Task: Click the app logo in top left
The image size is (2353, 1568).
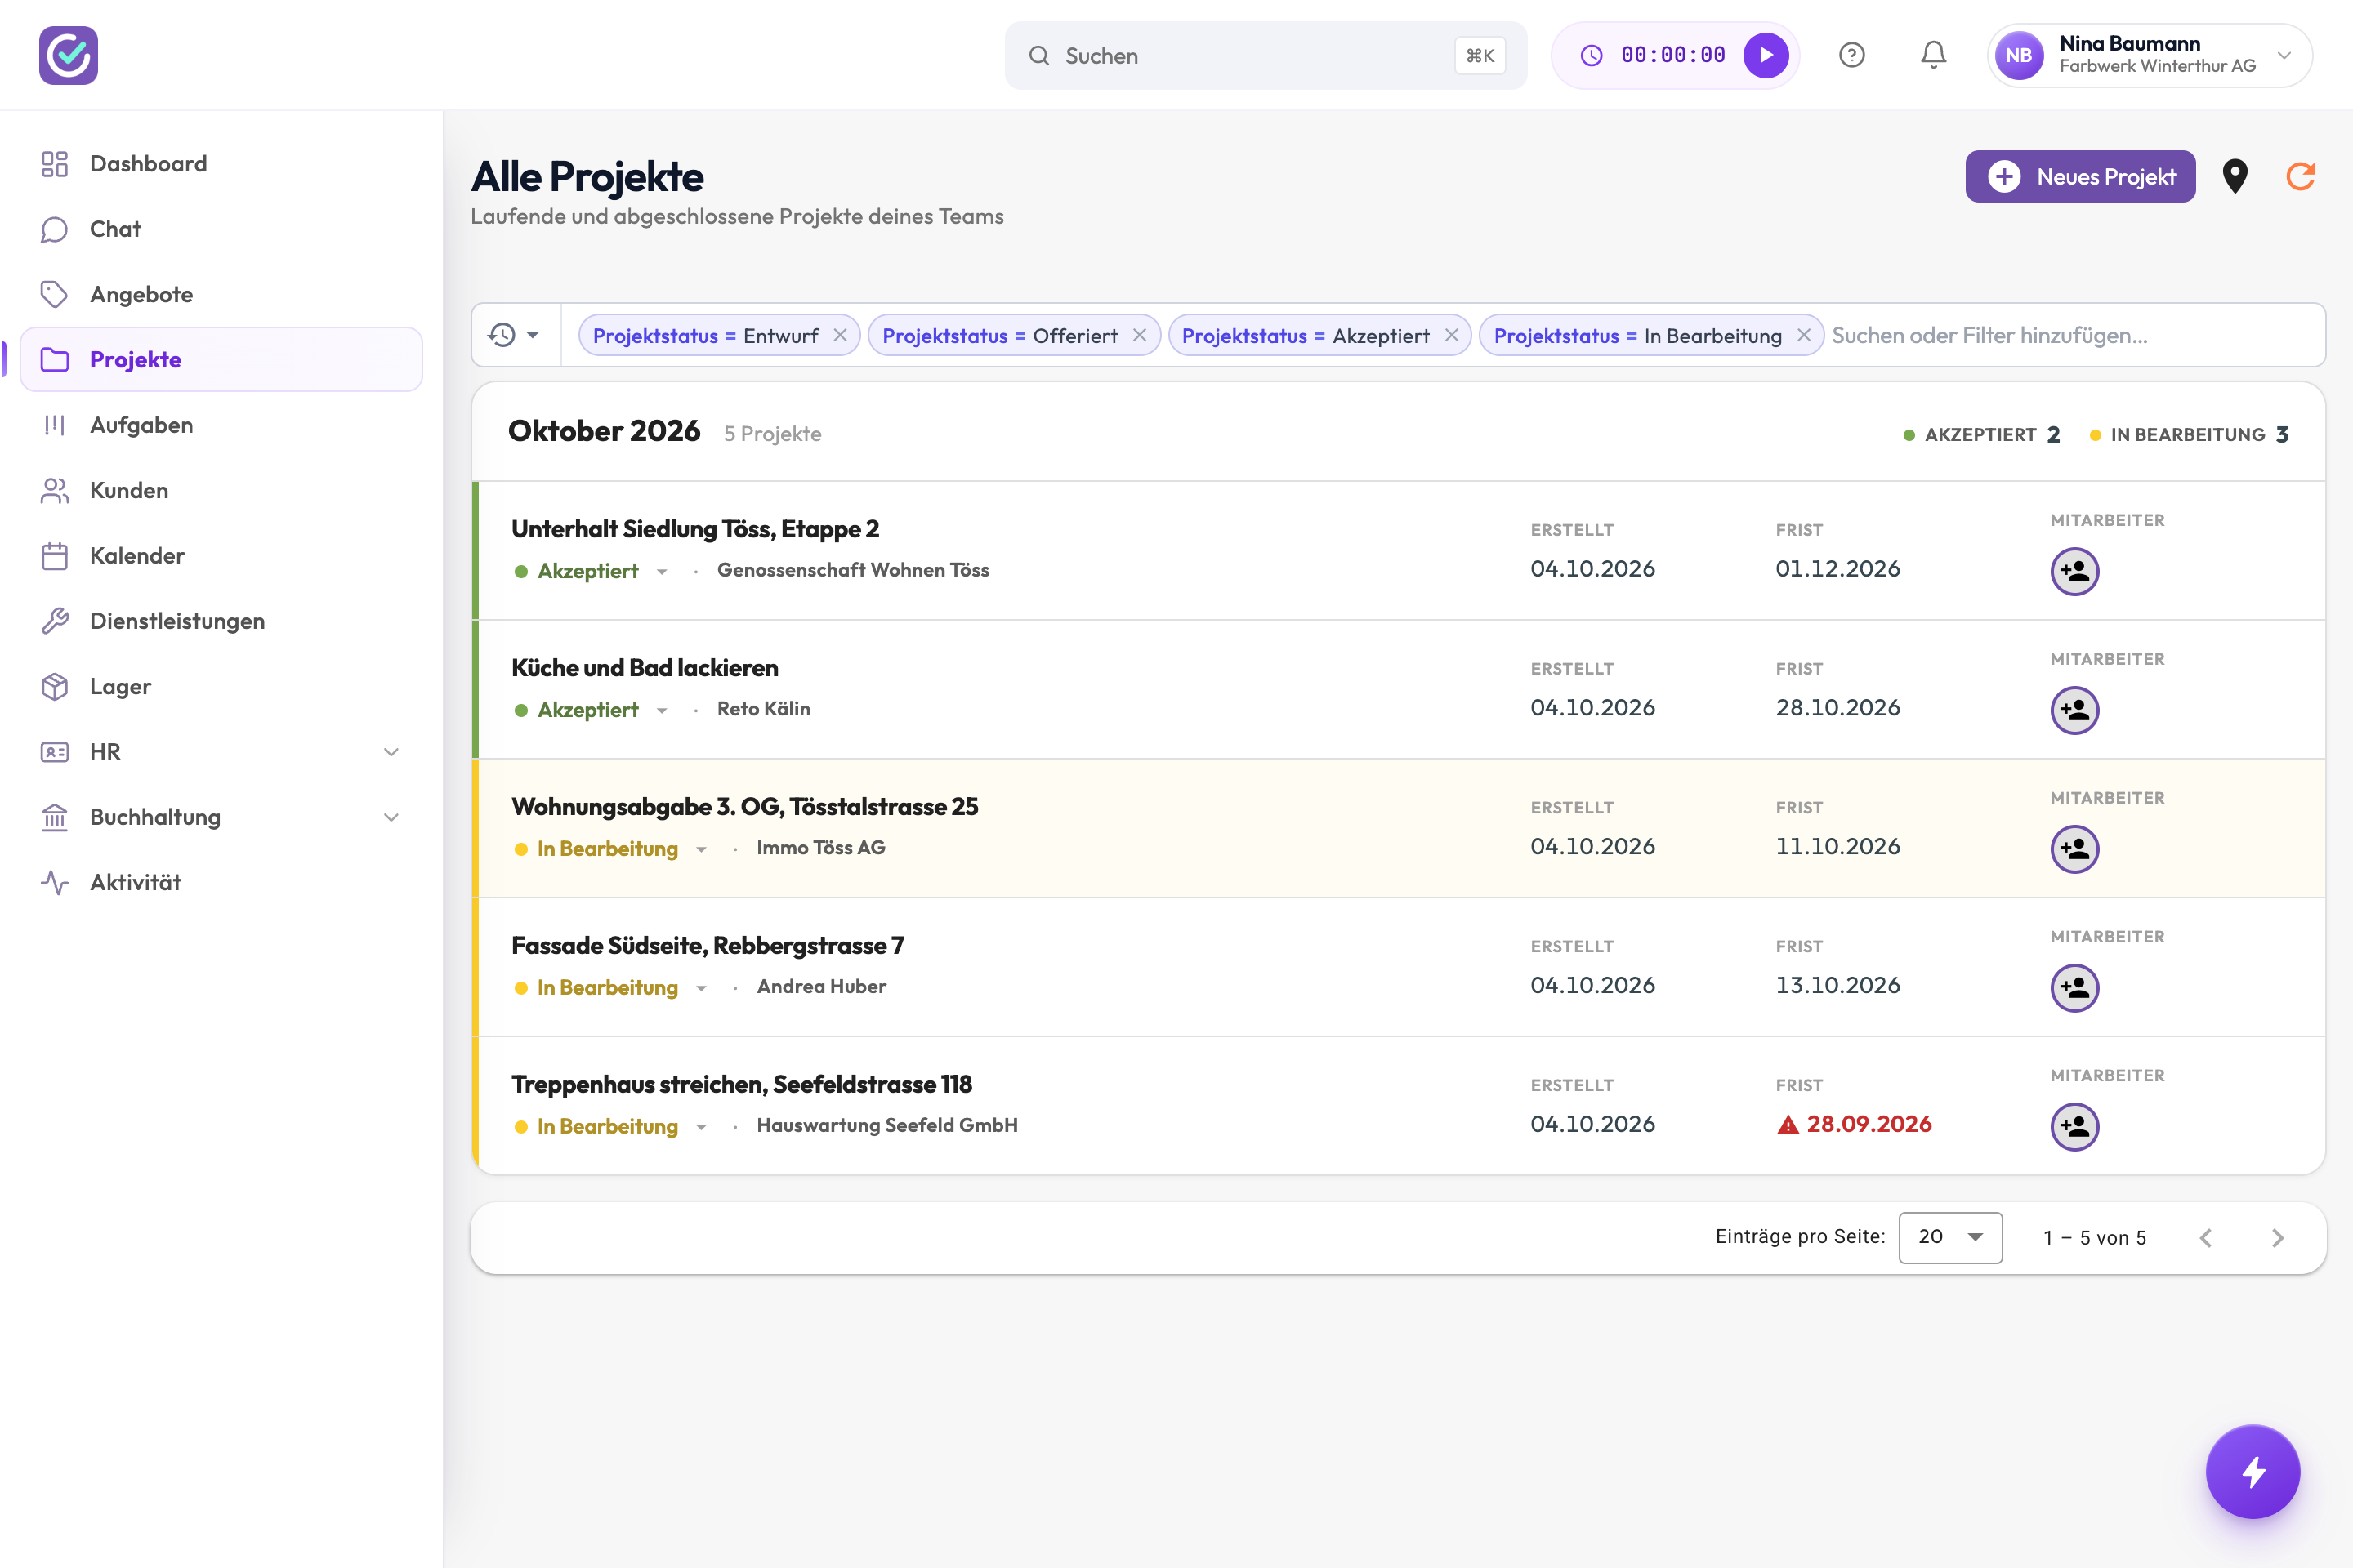Action: click(68, 55)
